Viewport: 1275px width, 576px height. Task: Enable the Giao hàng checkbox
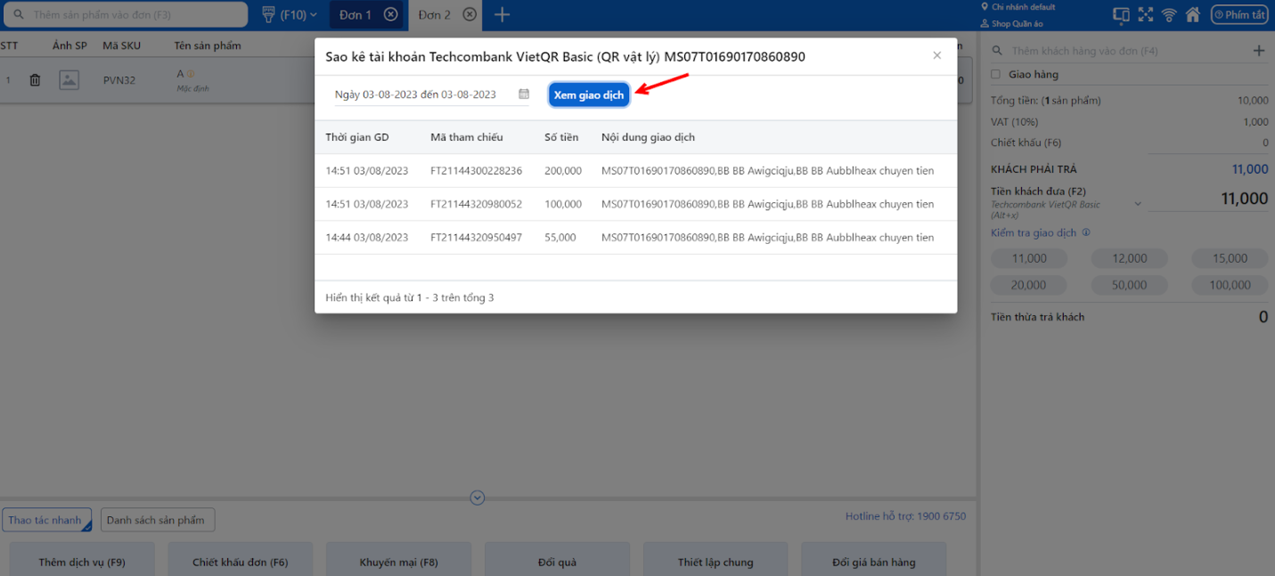996,75
